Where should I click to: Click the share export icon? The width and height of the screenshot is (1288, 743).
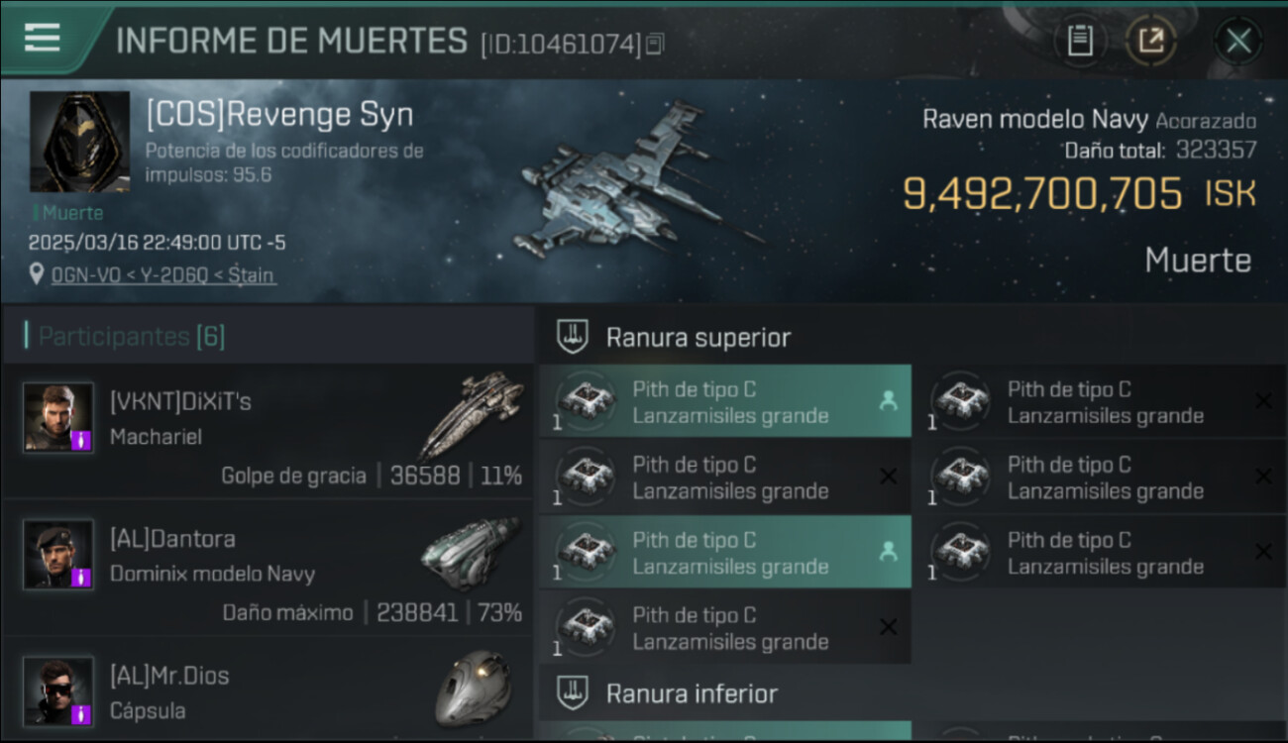(1150, 41)
